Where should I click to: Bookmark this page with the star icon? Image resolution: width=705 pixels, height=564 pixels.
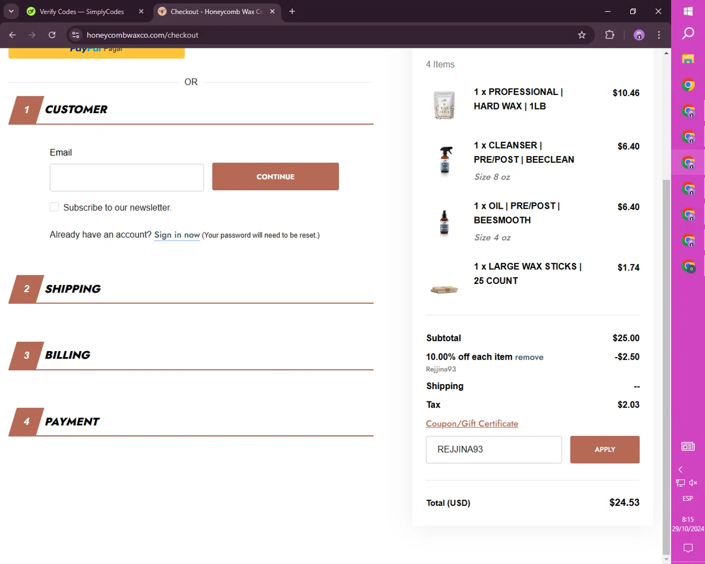[582, 35]
